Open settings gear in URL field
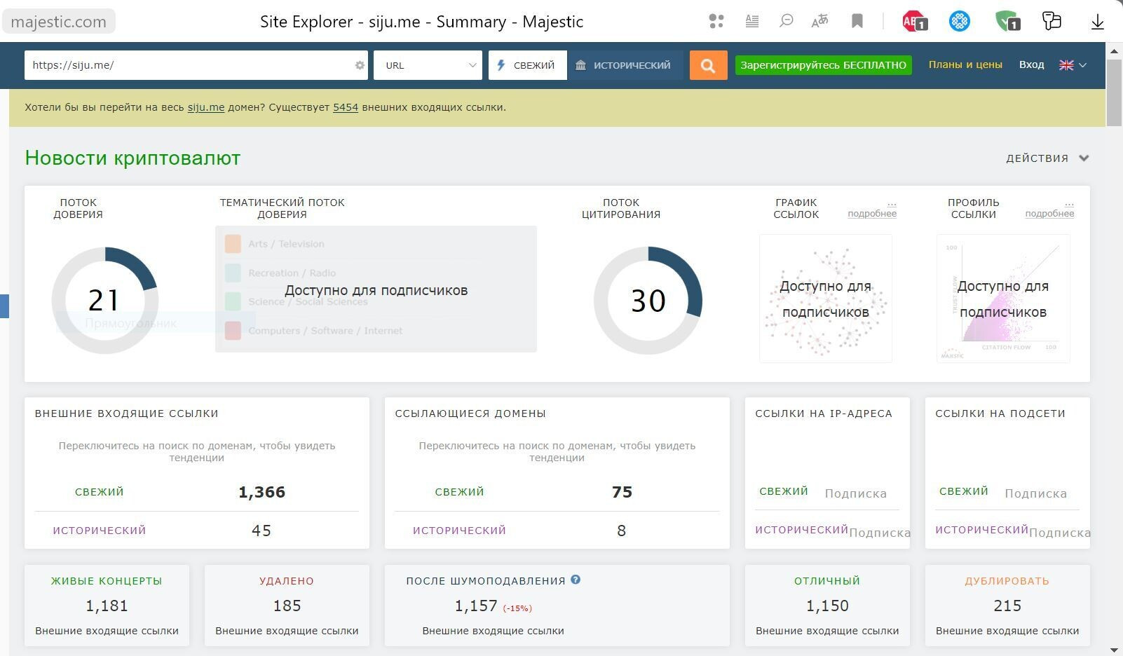 (360, 65)
